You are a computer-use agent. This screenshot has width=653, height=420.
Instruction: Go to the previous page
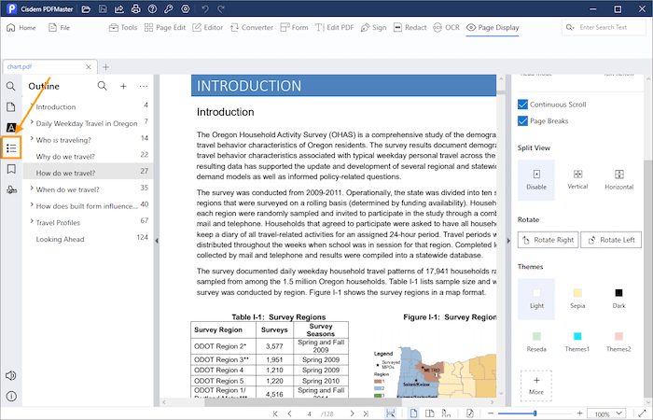pyautogui.click(x=290, y=413)
